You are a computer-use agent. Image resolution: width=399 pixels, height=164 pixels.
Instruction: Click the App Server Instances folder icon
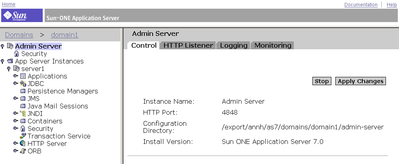point(10,61)
